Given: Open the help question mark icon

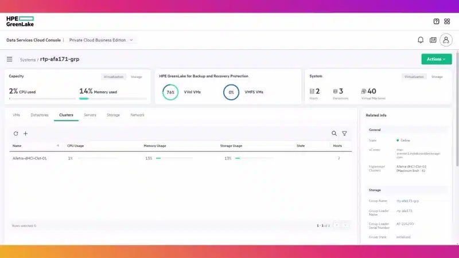Looking at the screenshot, I should click(436, 21).
